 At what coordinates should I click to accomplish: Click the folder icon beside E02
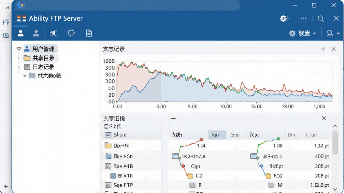(x=268, y=176)
